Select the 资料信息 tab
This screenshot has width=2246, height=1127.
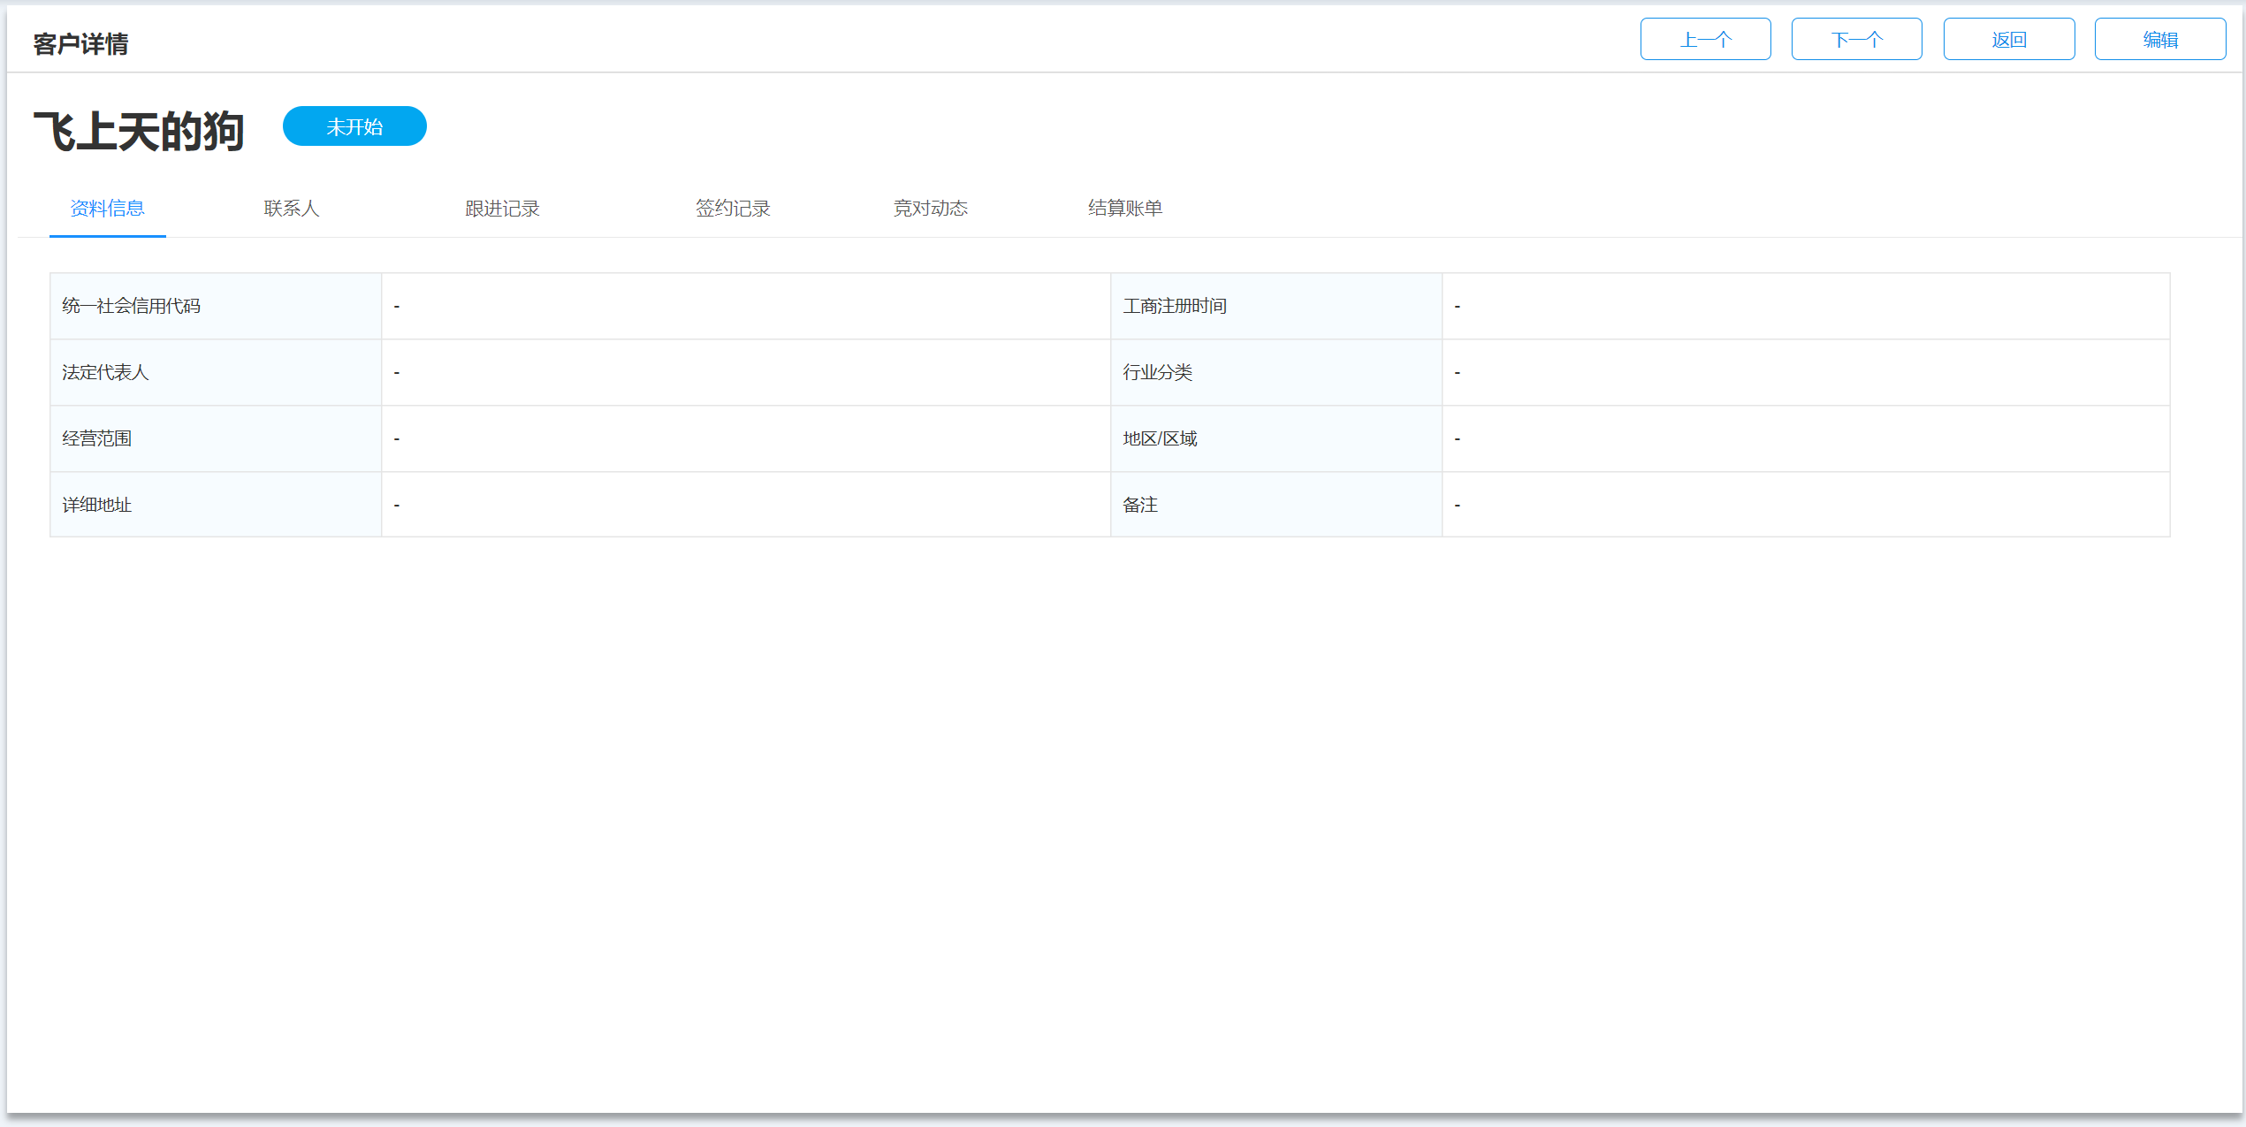[107, 209]
